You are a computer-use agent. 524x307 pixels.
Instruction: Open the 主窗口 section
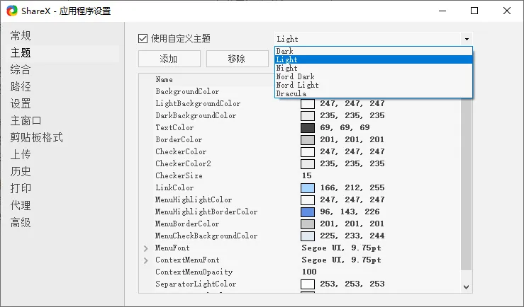(26, 120)
